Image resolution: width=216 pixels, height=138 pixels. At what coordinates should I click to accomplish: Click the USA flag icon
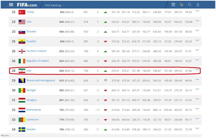point(22,22)
